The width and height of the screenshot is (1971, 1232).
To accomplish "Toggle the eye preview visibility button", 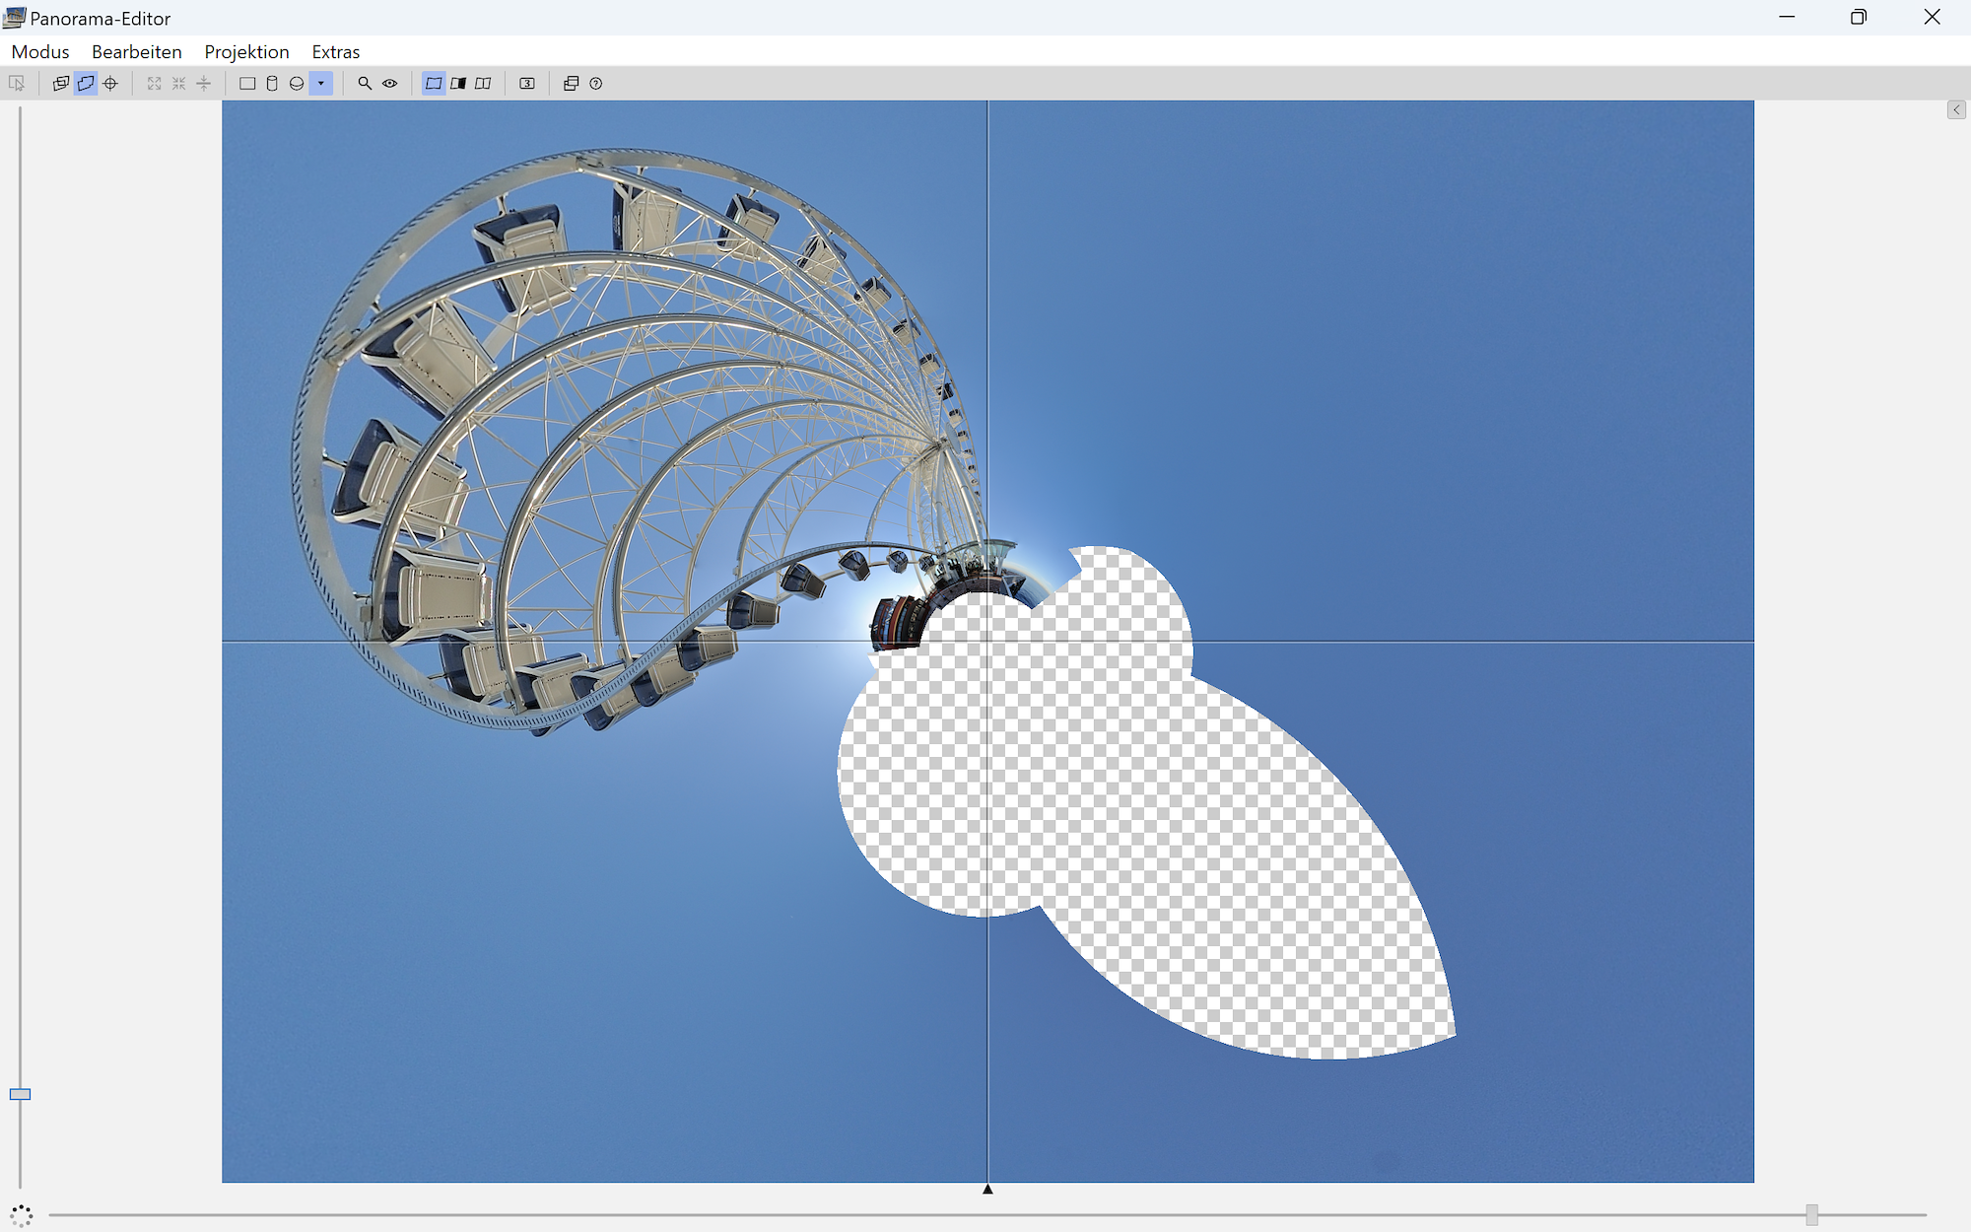I will point(390,84).
